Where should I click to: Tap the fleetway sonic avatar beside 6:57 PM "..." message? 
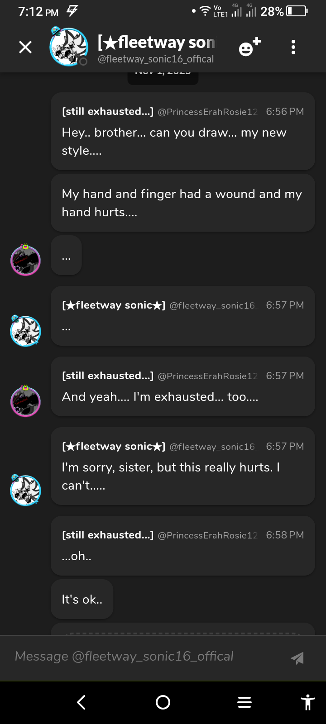[x=26, y=331]
